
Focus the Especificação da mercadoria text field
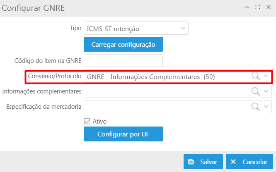[167, 107]
